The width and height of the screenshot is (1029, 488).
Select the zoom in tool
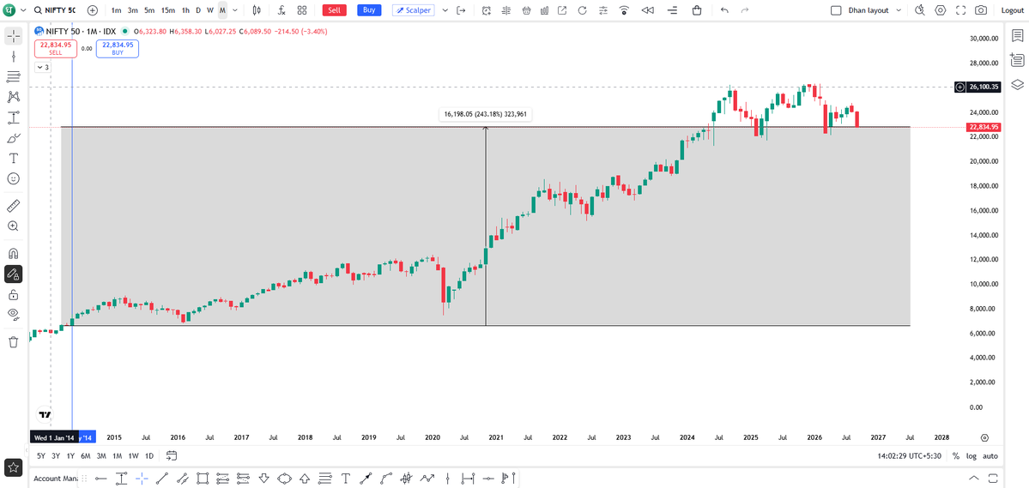click(13, 226)
